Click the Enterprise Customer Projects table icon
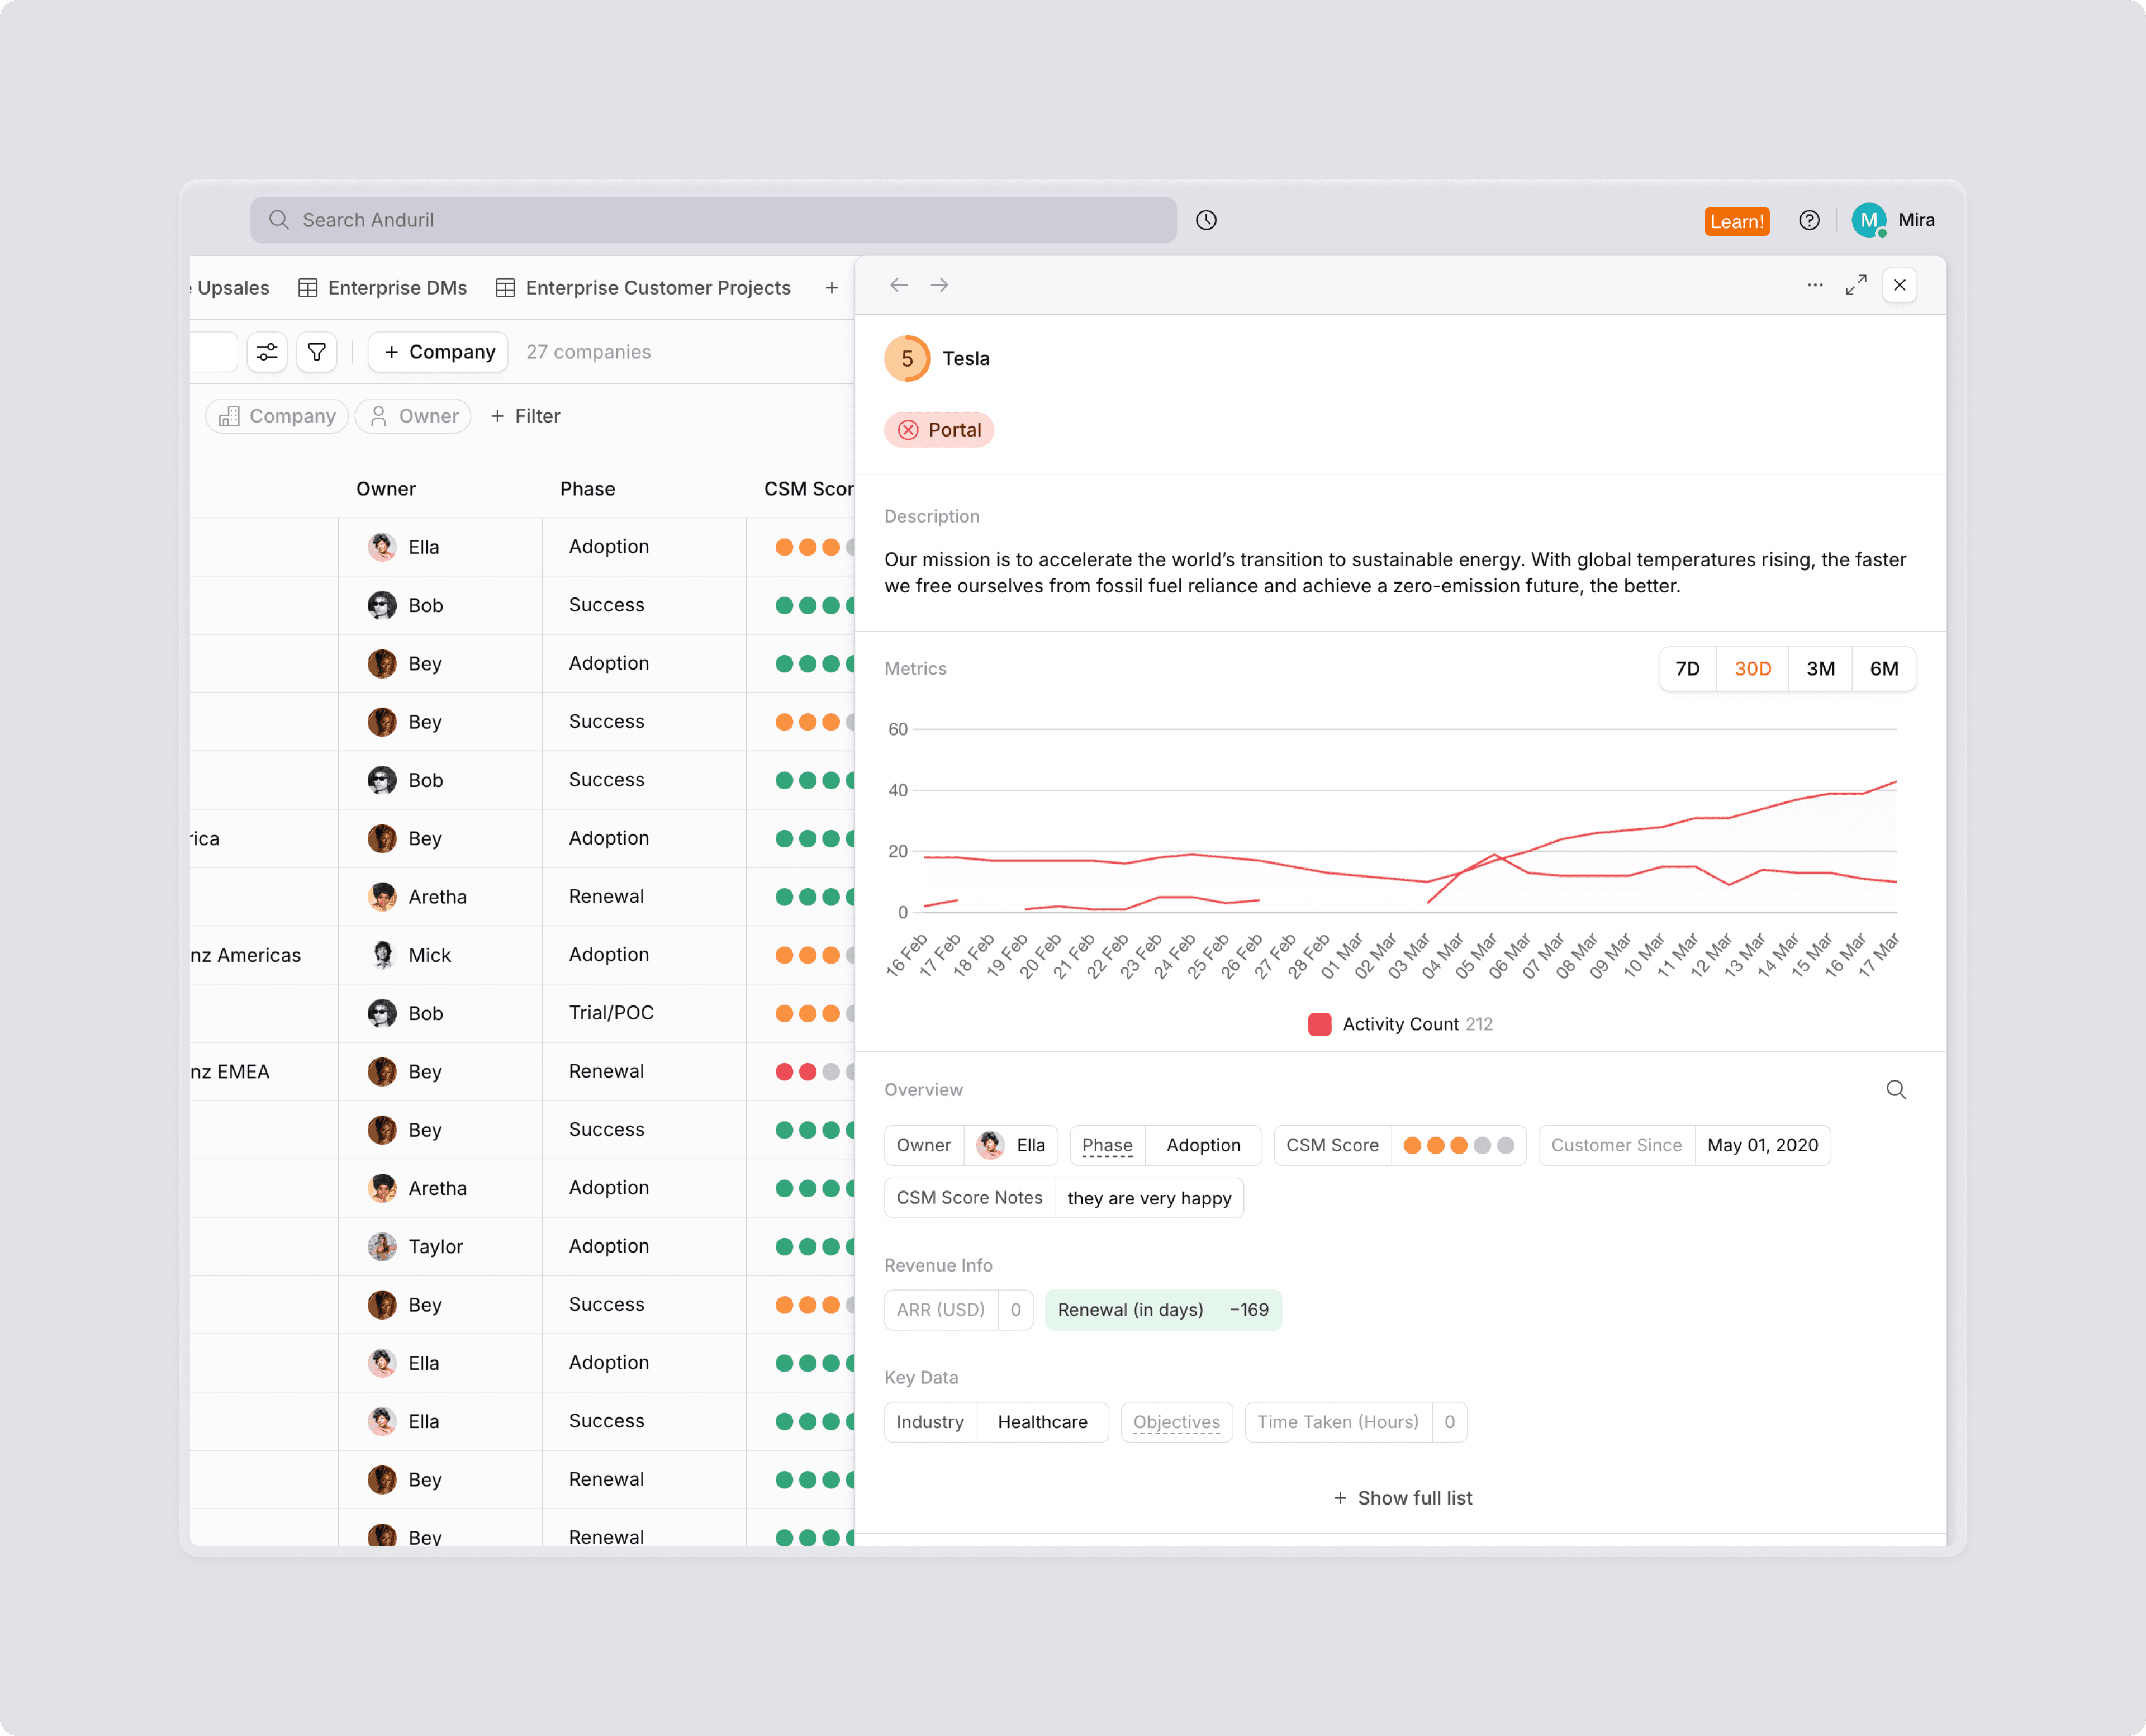Viewport: 2146px width, 1736px height. click(x=506, y=288)
